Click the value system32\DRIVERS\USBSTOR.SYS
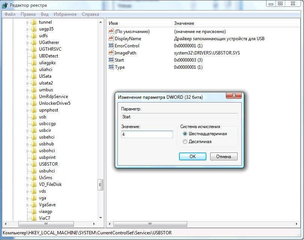The width and height of the screenshot is (304, 240). click(x=207, y=53)
